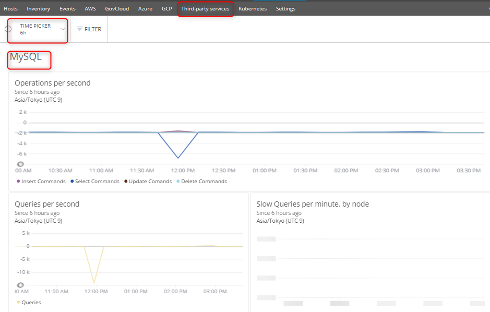Image resolution: width=490 pixels, height=312 pixels.
Task: Open the Kubernetes tab
Action: (x=253, y=9)
